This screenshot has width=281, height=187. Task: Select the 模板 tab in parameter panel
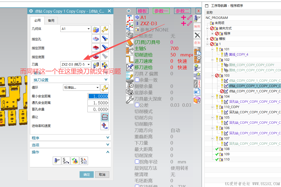pos(142,11)
